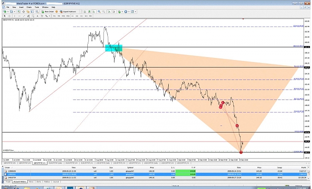Toggle the Data Window crosshair icon

tap(23, 12)
